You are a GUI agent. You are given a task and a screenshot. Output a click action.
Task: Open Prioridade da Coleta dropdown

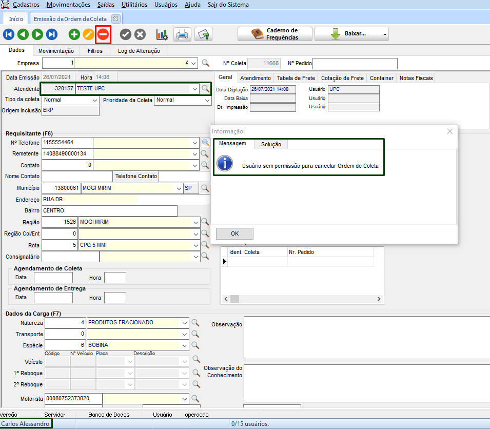coord(207,100)
